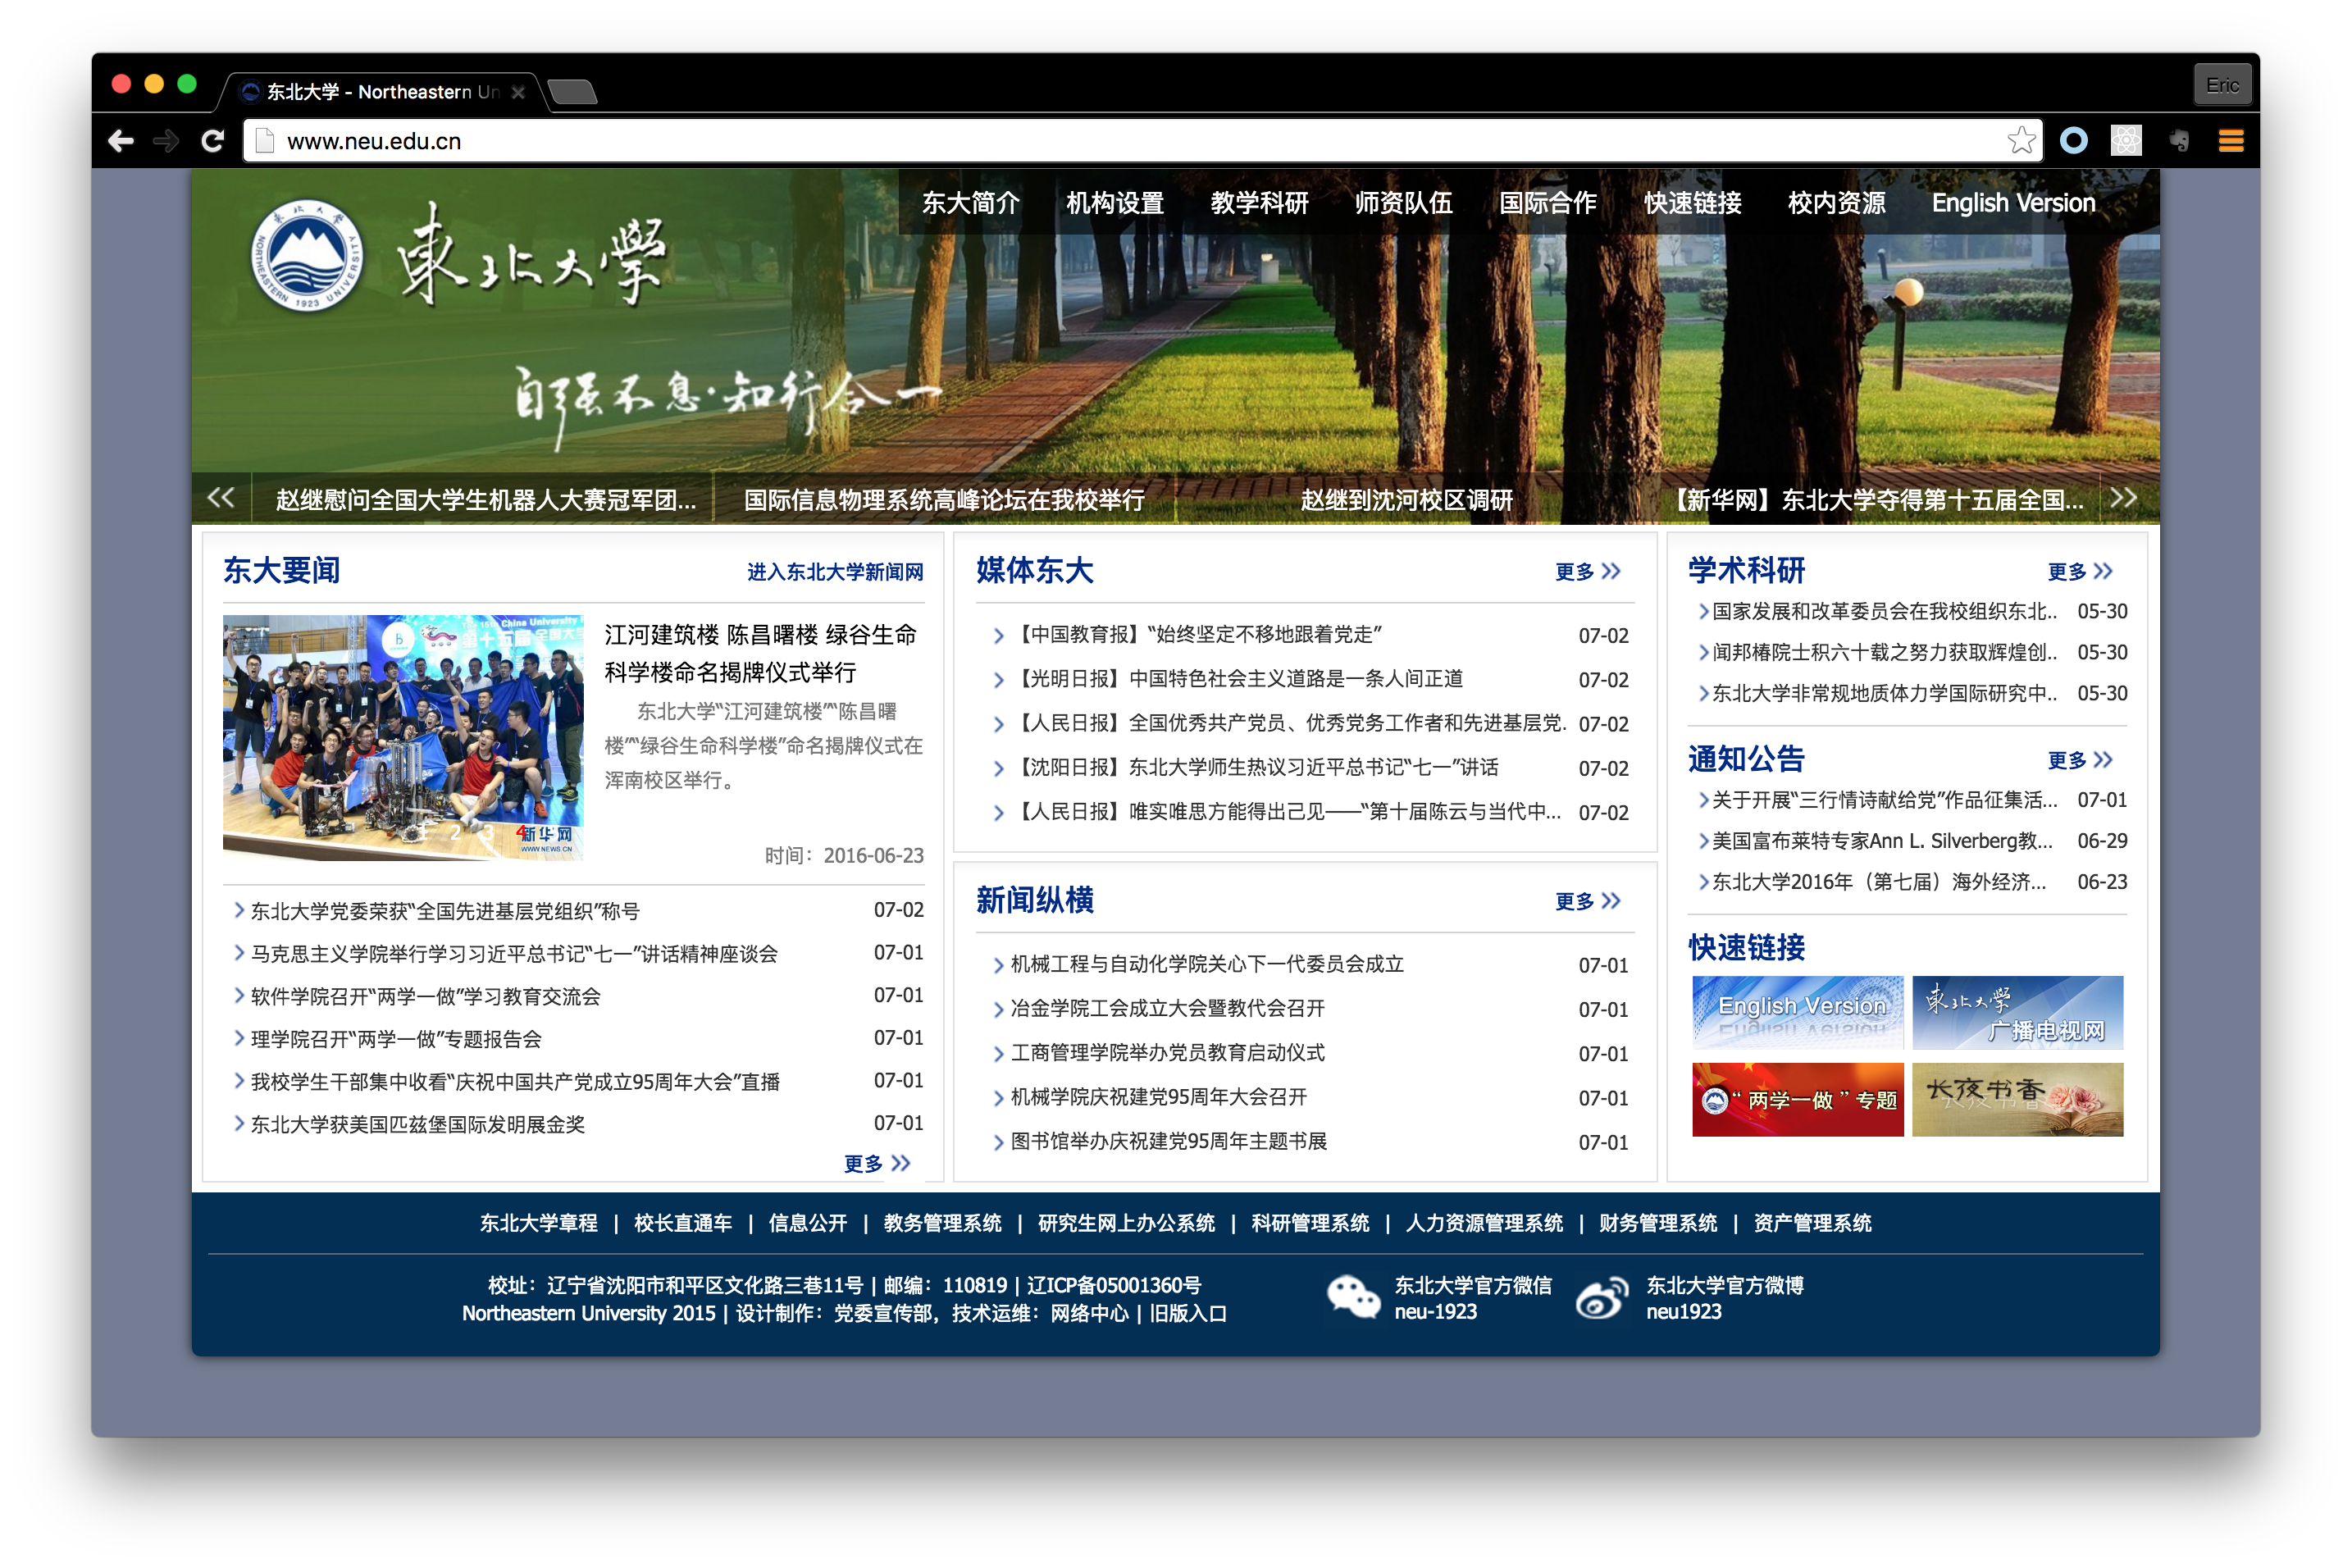Image resolution: width=2352 pixels, height=1568 pixels.
Task: Open 【光明日报】中国特色社会主义道路 article
Action: (1237, 679)
